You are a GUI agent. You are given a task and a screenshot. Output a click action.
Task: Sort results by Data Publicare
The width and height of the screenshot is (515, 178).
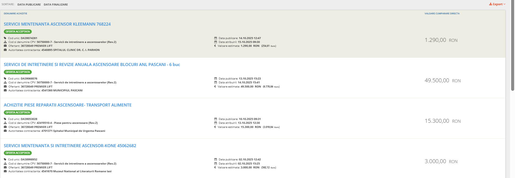29,5
